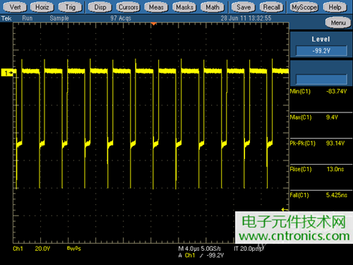Click the Run status label

(28, 18)
